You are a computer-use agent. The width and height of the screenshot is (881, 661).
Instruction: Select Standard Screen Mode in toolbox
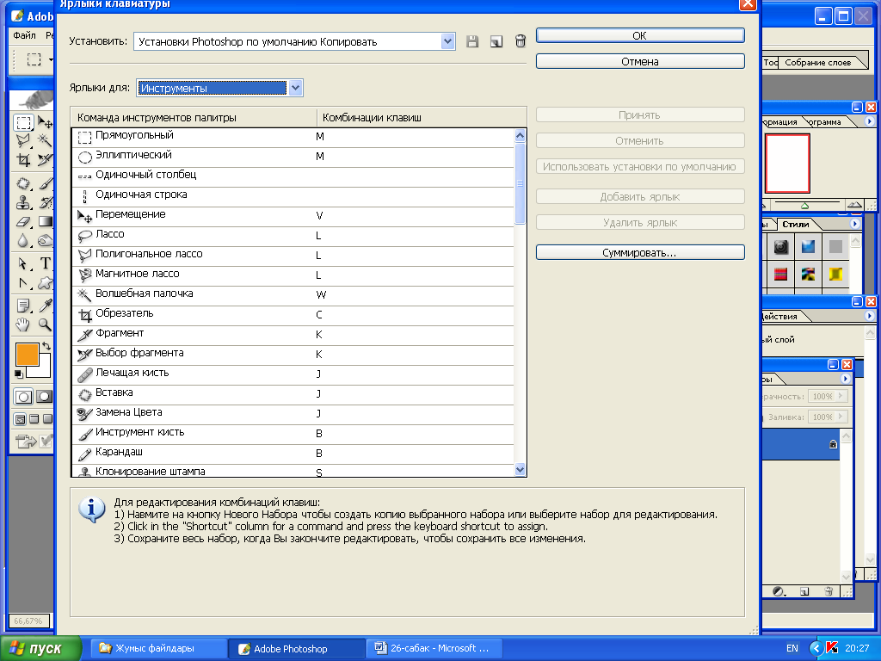tap(21, 419)
